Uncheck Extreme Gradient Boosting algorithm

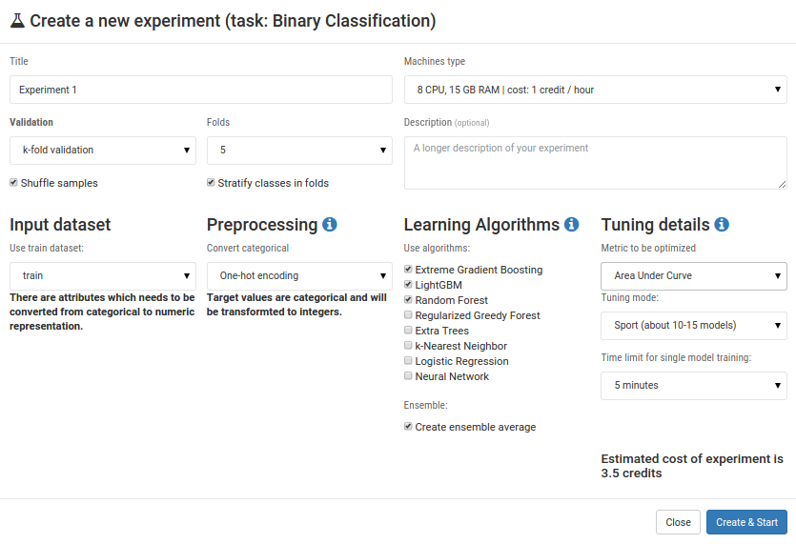(x=409, y=270)
